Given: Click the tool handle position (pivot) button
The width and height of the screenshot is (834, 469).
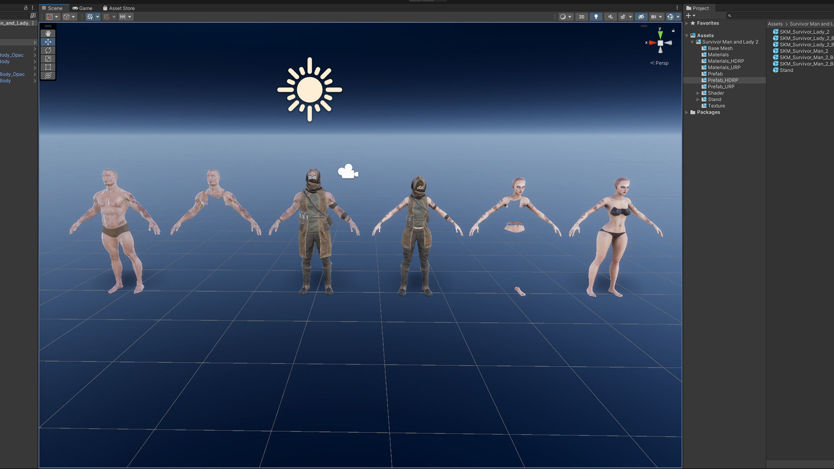Looking at the screenshot, I should (x=50, y=17).
